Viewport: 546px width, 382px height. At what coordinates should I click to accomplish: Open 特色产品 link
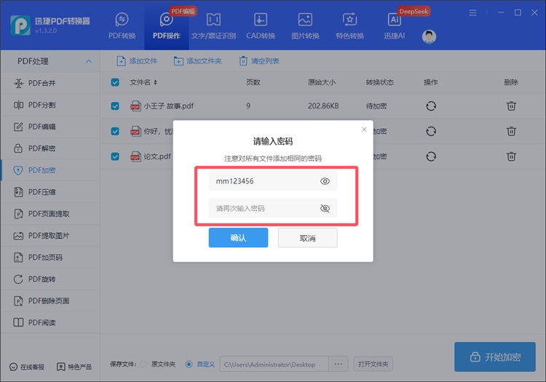(74, 367)
